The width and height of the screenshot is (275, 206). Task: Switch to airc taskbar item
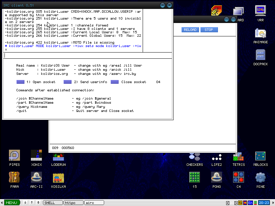(94, 203)
